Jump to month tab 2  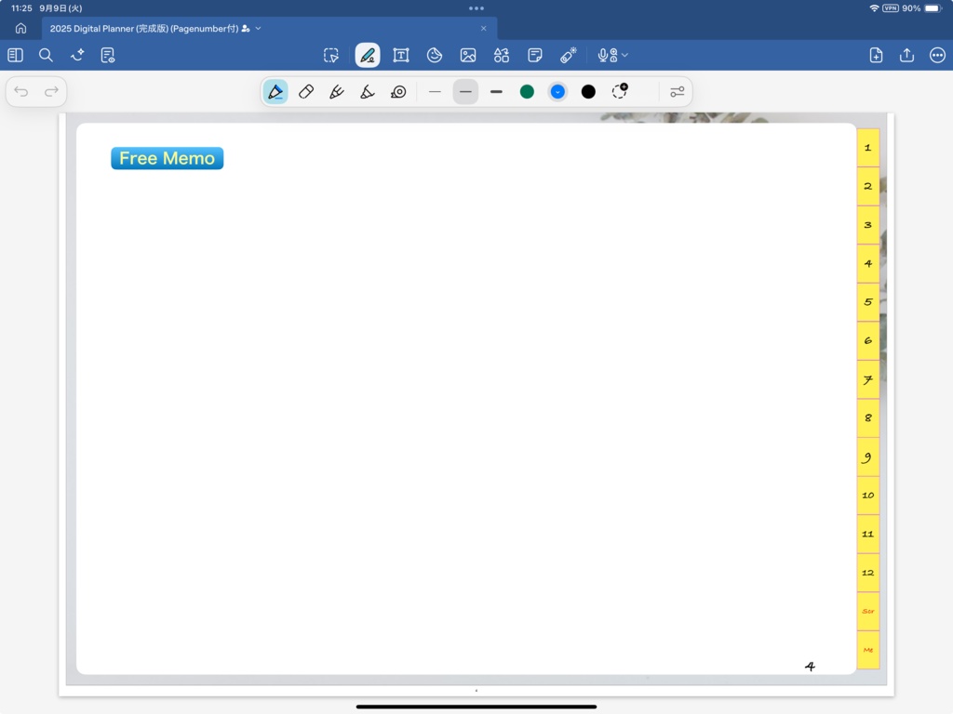(x=868, y=186)
